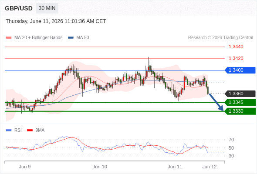
Task: Click the Jun 11 date axis label
Action: tap(175, 167)
